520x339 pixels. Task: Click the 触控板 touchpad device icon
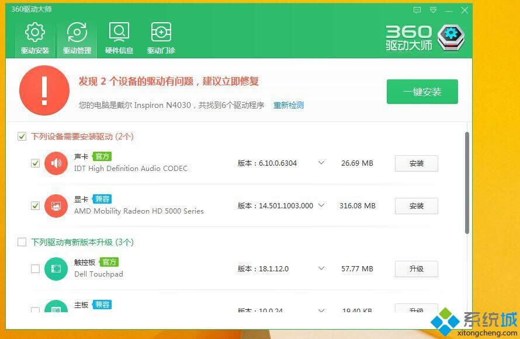coord(56,269)
